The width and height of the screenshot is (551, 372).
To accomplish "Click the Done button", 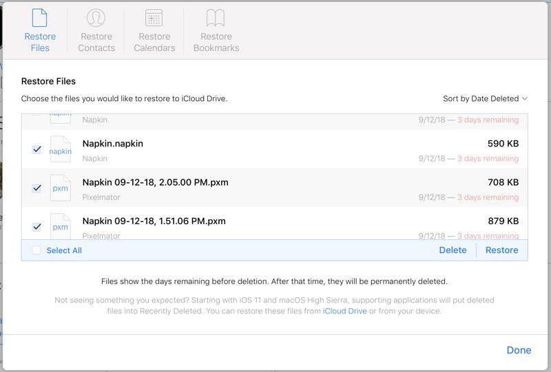I will (519, 350).
